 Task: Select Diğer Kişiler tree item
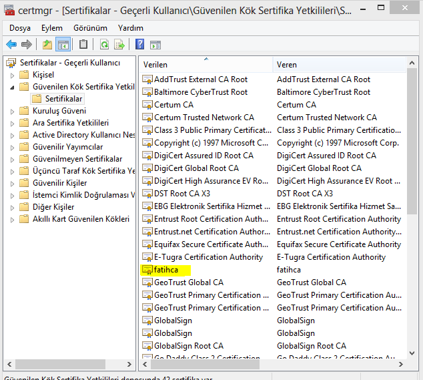[53, 207]
